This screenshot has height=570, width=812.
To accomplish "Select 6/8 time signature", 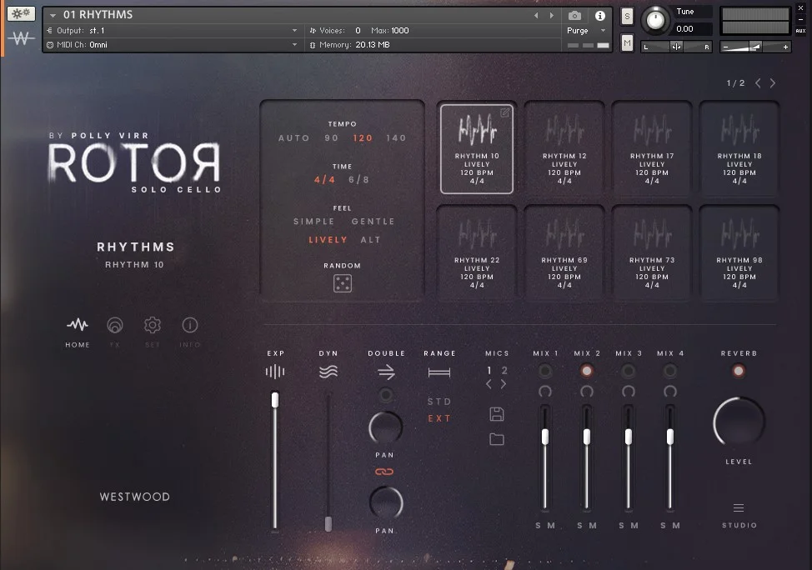I will [x=358, y=180].
